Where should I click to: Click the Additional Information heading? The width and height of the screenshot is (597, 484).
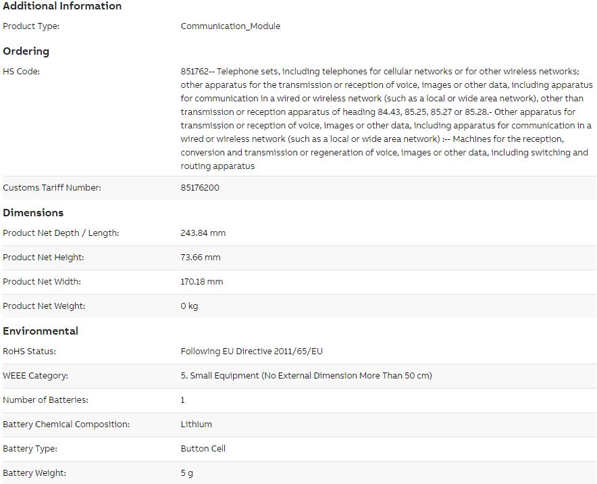point(62,6)
